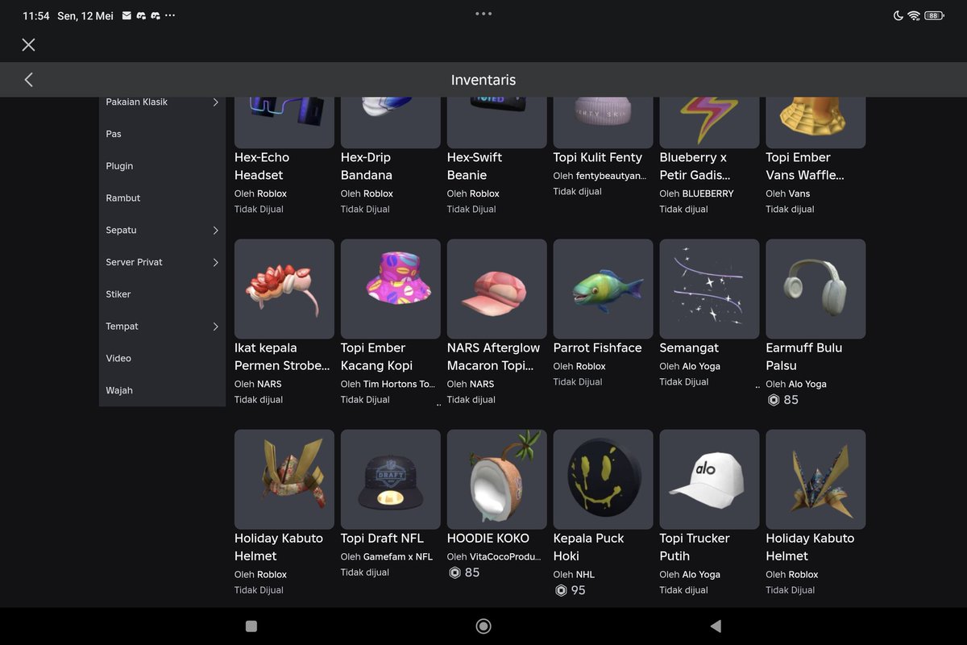Screen dimensions: 967x645
Task: Click HOODIE KOKO title link
Action: click(x=488, y=539)
